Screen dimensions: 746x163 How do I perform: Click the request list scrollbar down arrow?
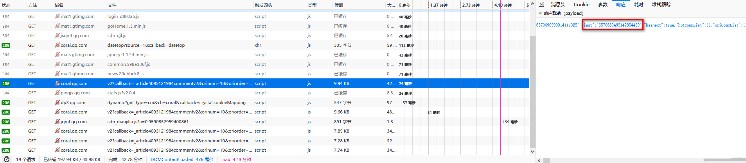532,151
